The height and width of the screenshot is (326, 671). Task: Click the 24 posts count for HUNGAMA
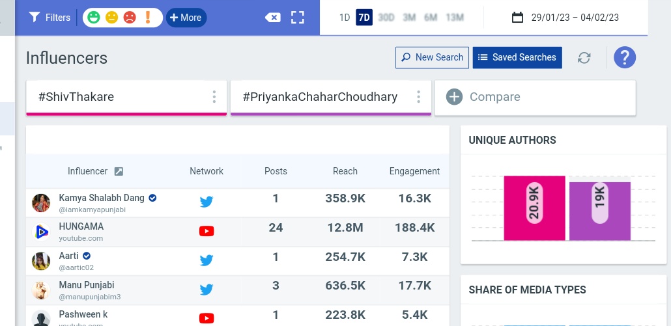tap(276, 228)
